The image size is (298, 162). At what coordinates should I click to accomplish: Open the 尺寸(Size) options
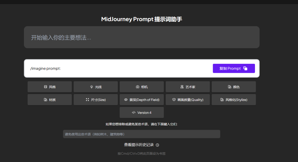[95, 100]
